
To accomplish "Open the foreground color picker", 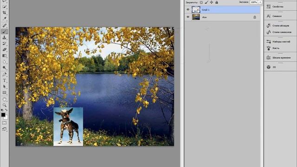I will (x=3, y=115).
